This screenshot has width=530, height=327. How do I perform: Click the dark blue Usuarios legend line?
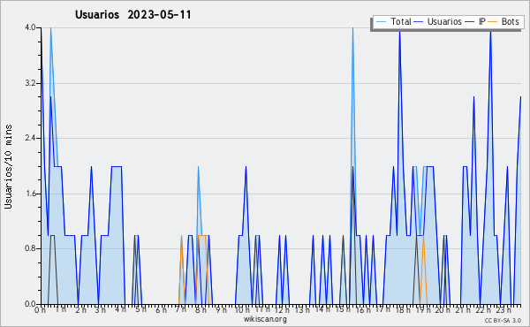point(419,22)
